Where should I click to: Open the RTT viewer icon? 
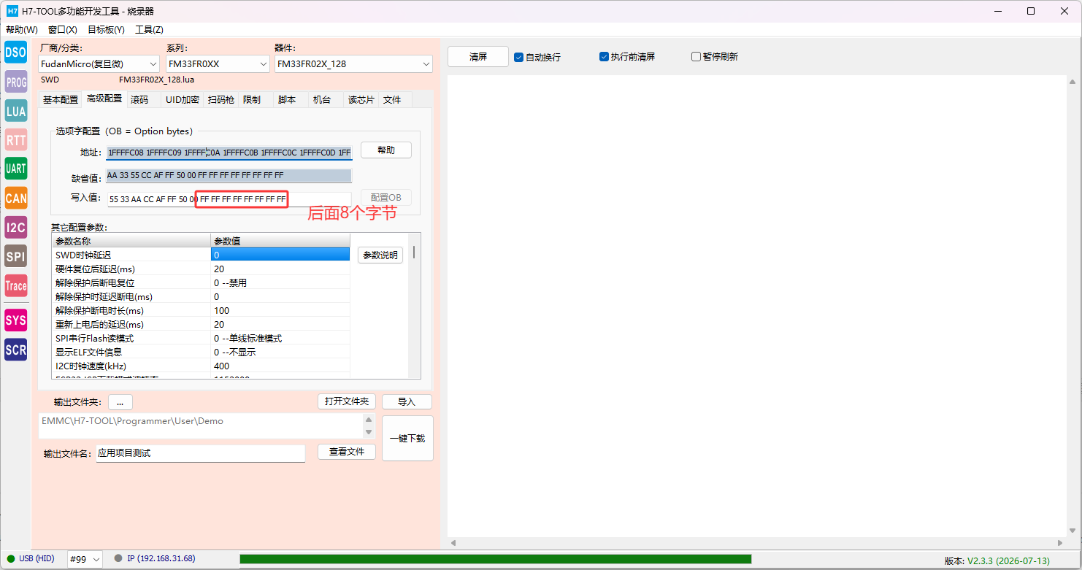(x=15, y=139)
